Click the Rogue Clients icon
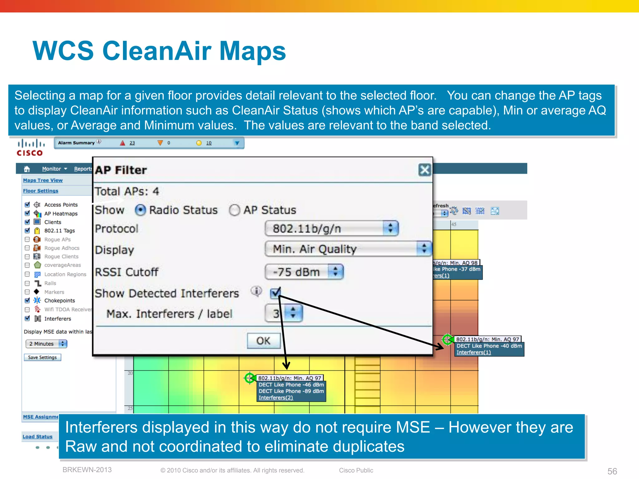Viewport: 639px width, 479px height. (x=37, y=256)
